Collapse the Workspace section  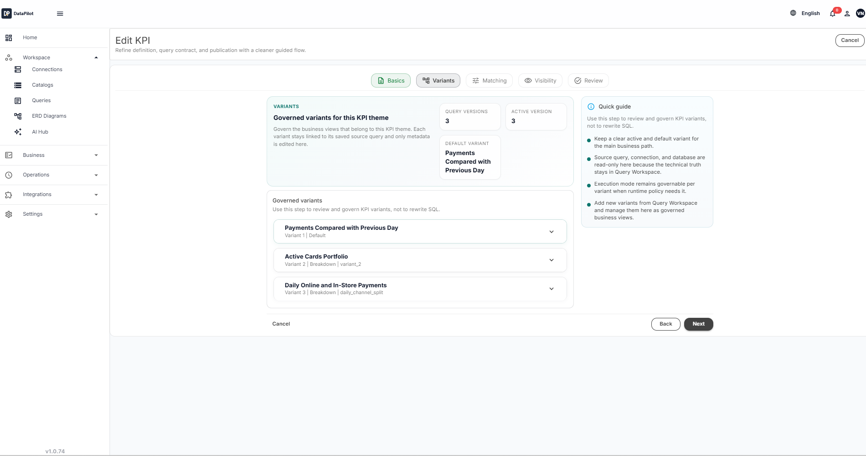tap(96, 57)
